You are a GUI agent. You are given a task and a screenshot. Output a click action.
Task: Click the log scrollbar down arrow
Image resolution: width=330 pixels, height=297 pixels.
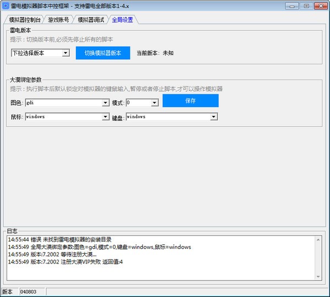tap(318, 277)
